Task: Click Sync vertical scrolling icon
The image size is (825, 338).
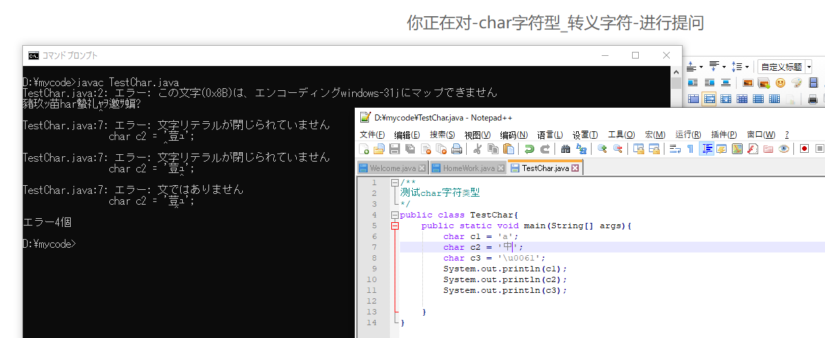Action: click(x=638, y=149)
